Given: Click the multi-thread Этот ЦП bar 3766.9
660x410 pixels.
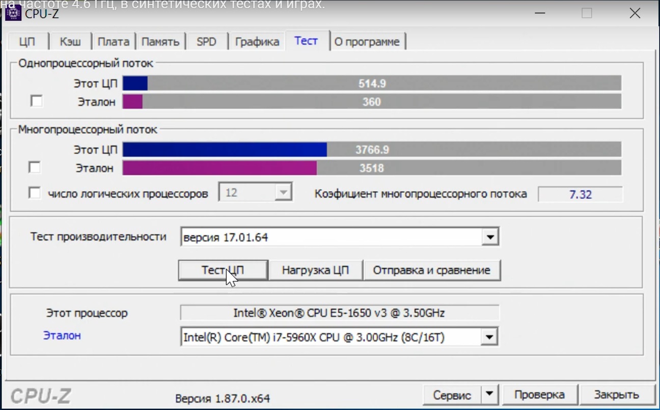Looking at the screenshot, I should click(x=372, y=150).
